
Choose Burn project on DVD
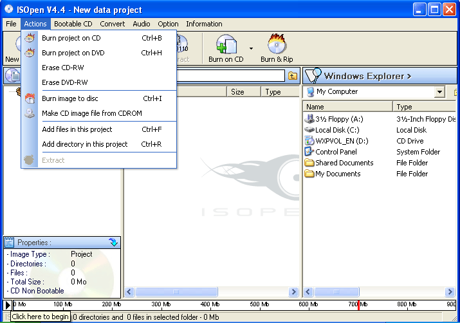(x=99, y=53)
